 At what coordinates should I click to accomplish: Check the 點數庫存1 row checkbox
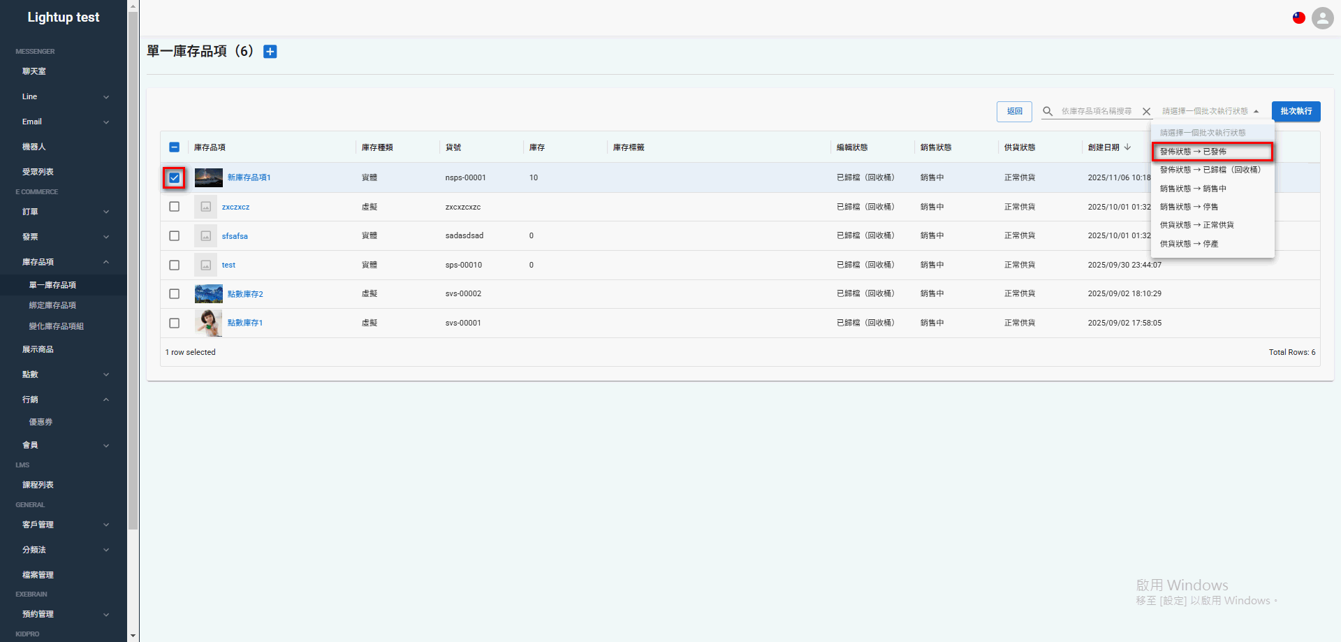pos(174,323)
